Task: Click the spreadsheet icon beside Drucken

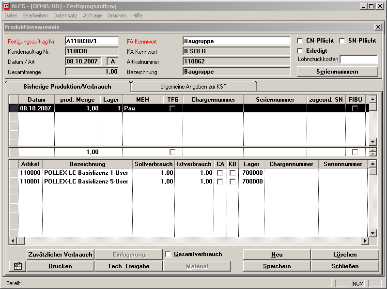Action: (17, 266)
